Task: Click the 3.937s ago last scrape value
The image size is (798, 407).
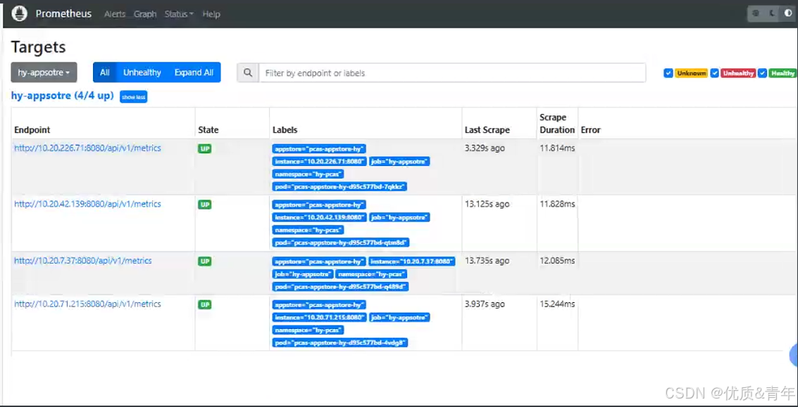Action: (485, 304)
